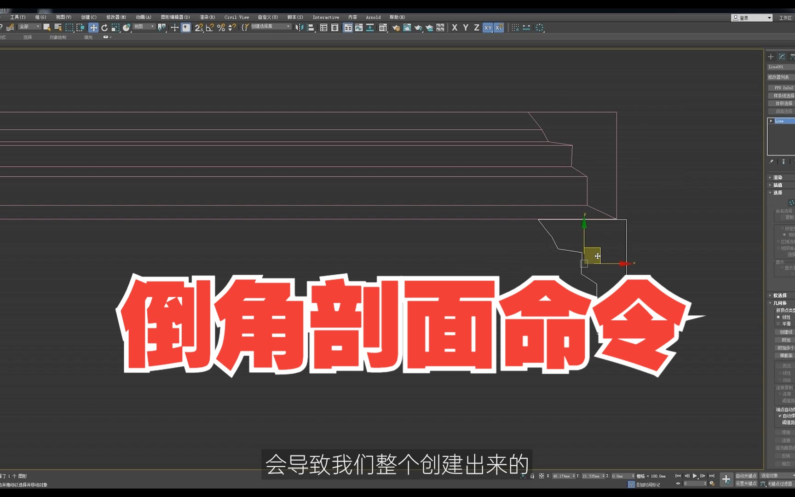Viewport: 795px width, 497px height.
Task: Toggle the XY axis constraint button
Action: (x=487, y=28)
